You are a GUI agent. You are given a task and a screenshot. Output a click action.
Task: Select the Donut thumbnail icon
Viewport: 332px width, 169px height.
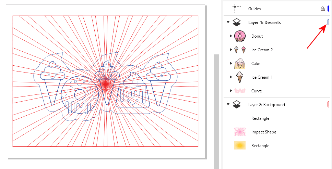tap(240, 36)
